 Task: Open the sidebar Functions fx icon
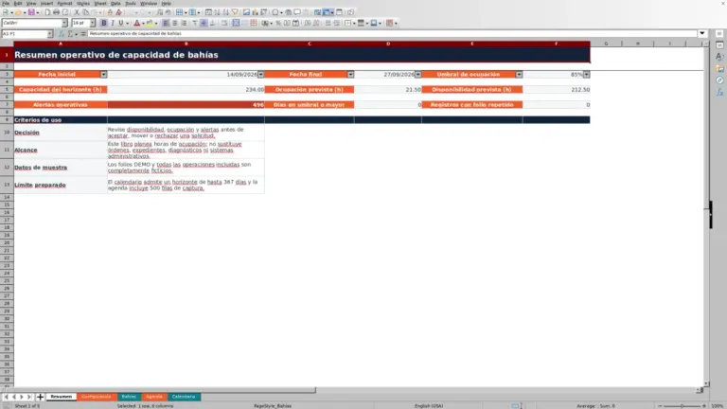(719, 92)
